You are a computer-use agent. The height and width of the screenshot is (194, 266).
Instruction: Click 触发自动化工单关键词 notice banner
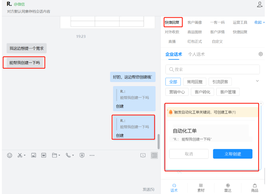click(212, 112)
